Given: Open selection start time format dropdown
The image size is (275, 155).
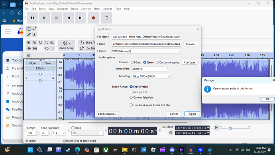Looking at the screenshot, I should [208, 128].
